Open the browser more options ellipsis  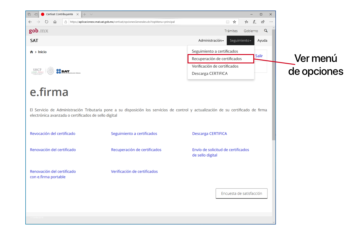coord(271,22)
